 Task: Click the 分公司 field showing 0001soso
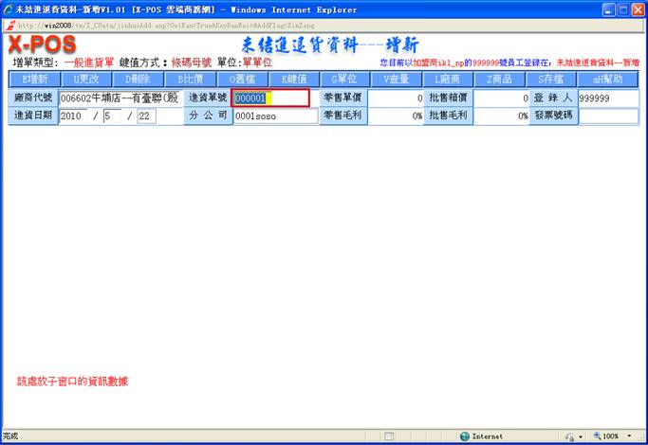click(x=275, y=116)
